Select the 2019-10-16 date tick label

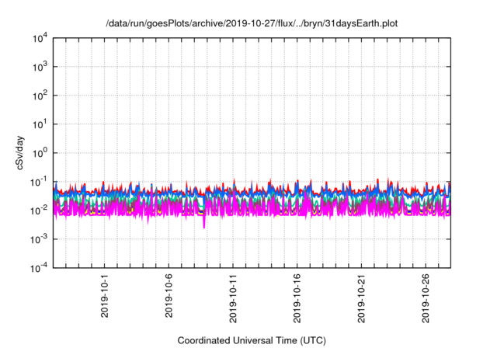tap(298, 299)
